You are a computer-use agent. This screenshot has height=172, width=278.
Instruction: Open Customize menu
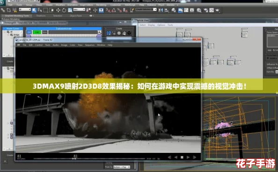point(116,5)
